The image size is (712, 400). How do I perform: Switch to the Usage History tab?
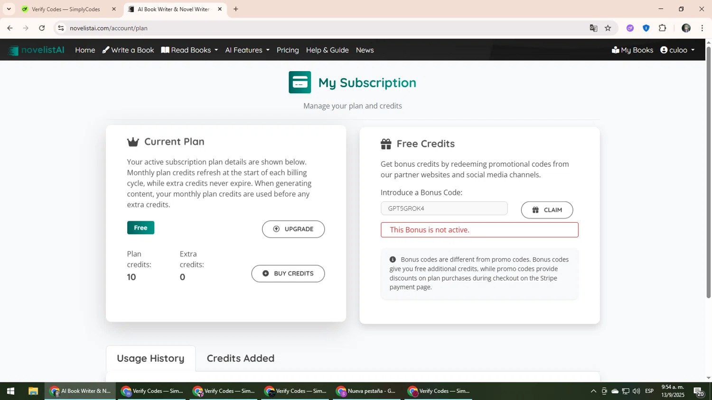(150, 358)
